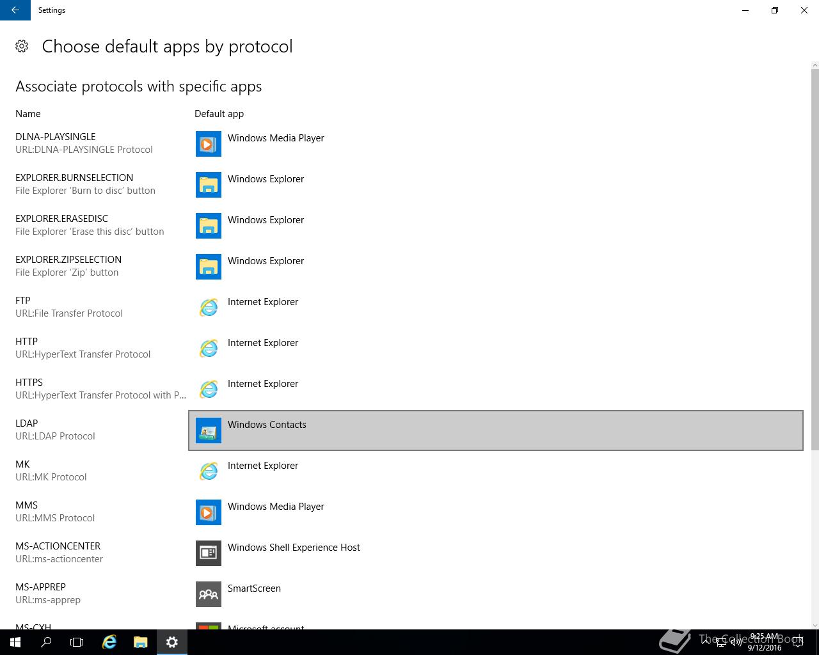819x655 pixels.
Task: Click the Windows Explorer icon for EXPLORER.ZIPSELECTION
Action: coord(209,267)
